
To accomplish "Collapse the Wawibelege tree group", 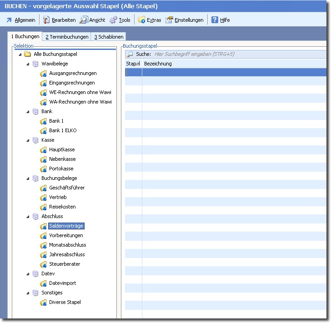I will pos(28,64).
